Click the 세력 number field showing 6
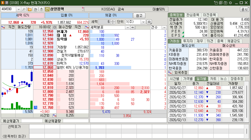Image resolution: width=251 pixels, height=140 pixels. [104, 22]
